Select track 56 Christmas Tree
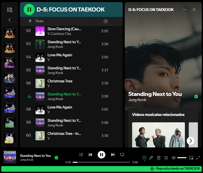 click(71, 83)
